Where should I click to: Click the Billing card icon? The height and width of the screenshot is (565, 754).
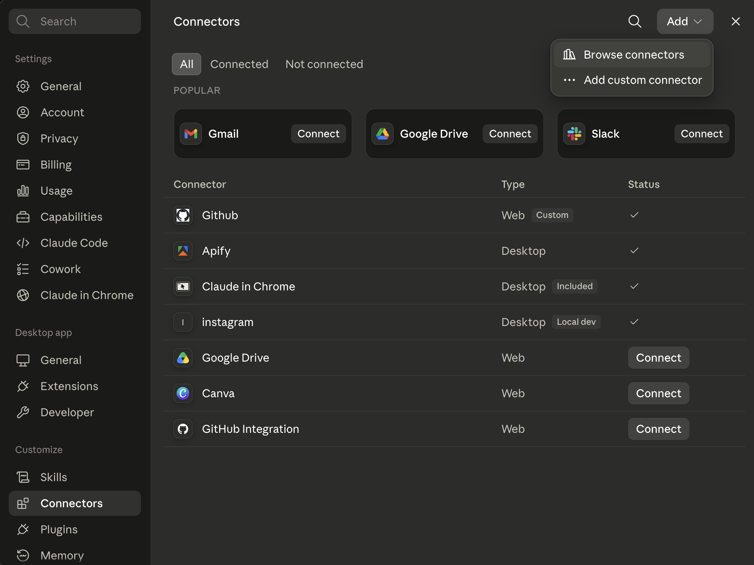[23, 165]
